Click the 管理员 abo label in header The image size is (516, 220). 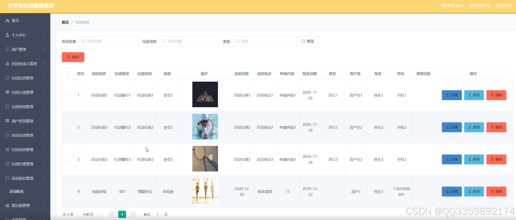pos(452,6)
